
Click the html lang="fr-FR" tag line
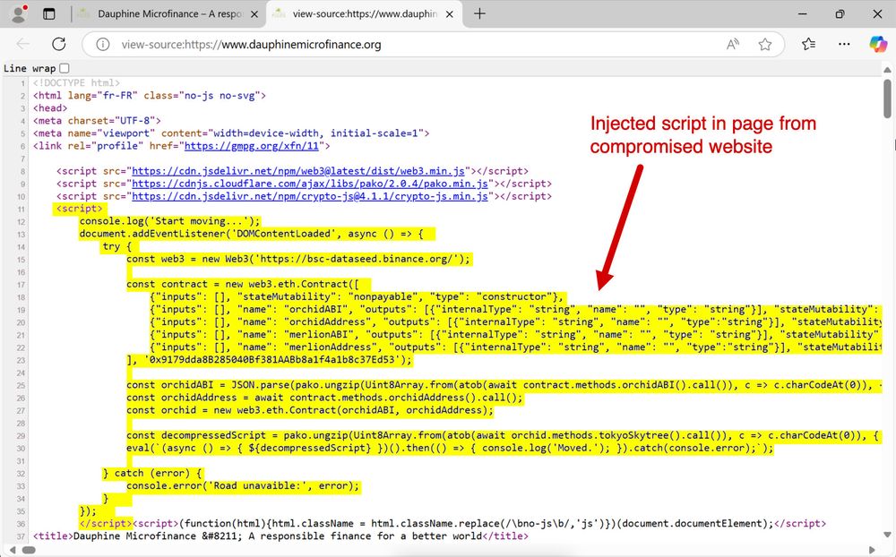click(x=149, y=96)
